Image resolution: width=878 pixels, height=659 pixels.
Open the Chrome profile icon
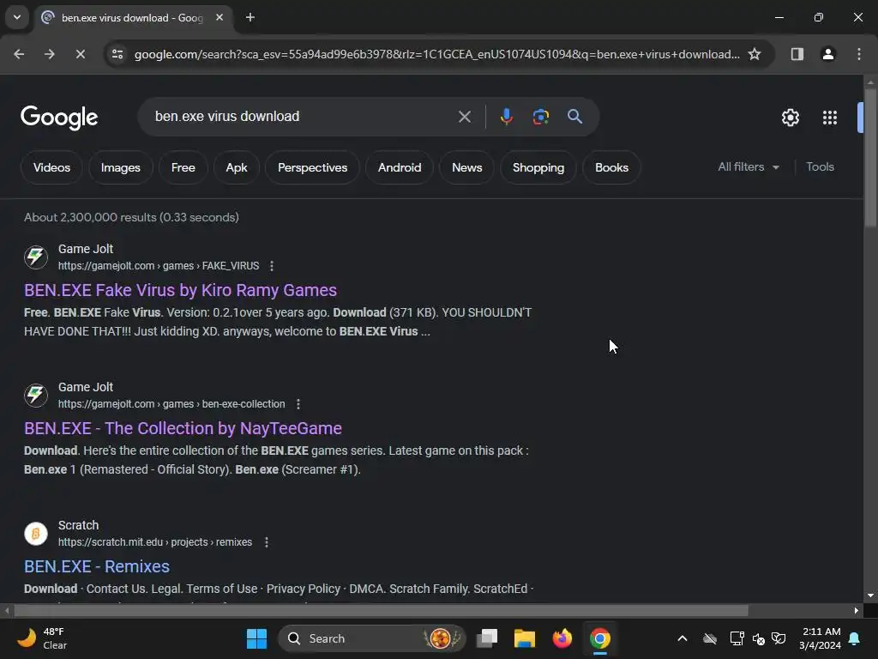coord(827,54)
